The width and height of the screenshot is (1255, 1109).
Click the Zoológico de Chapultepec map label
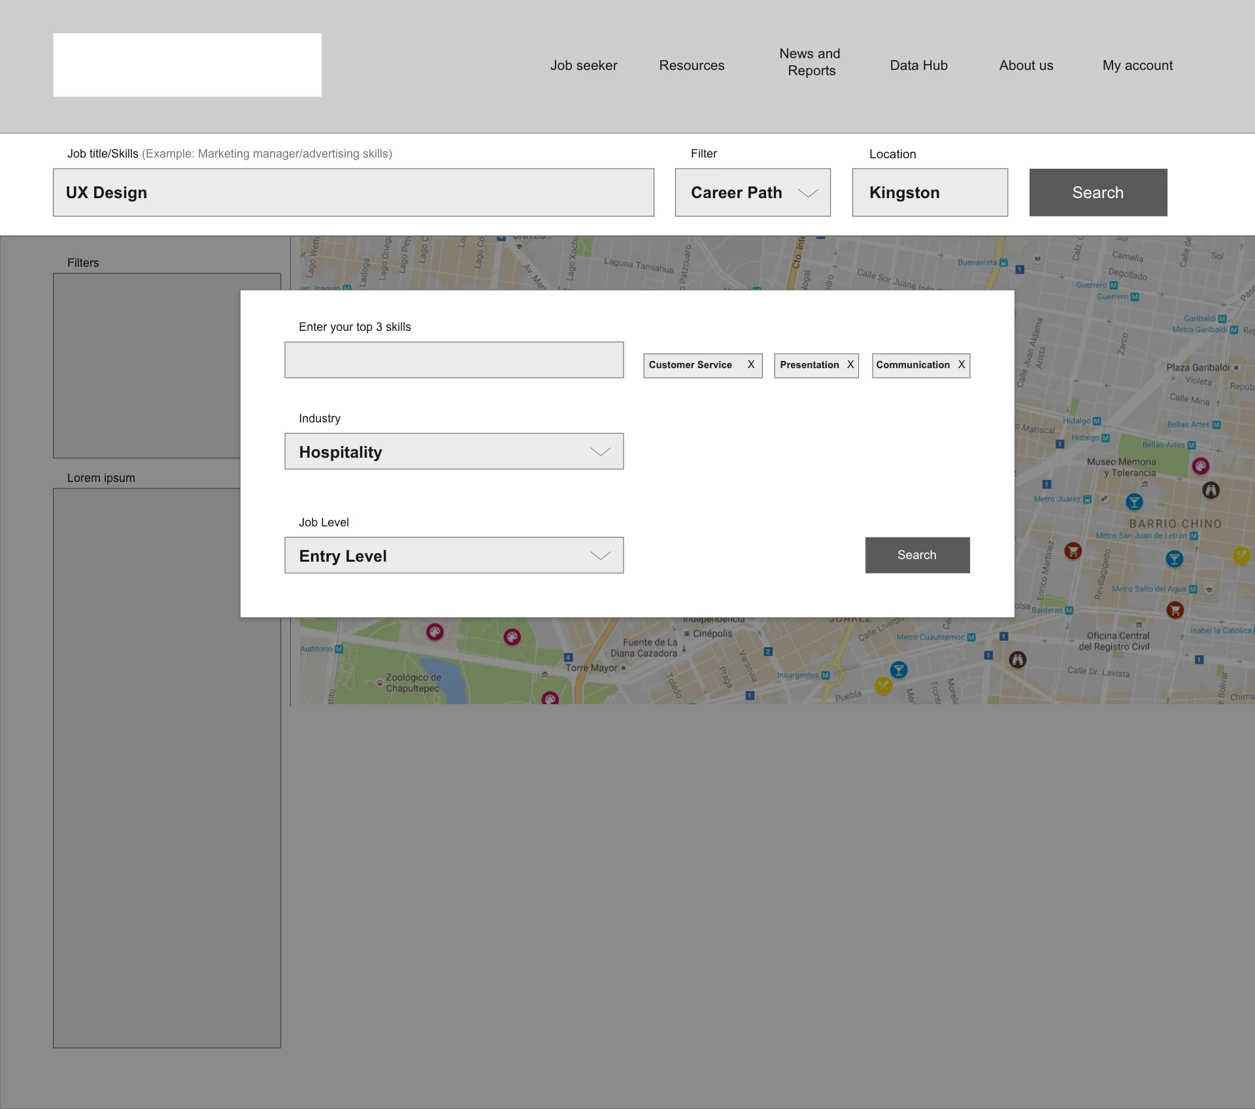412,683
